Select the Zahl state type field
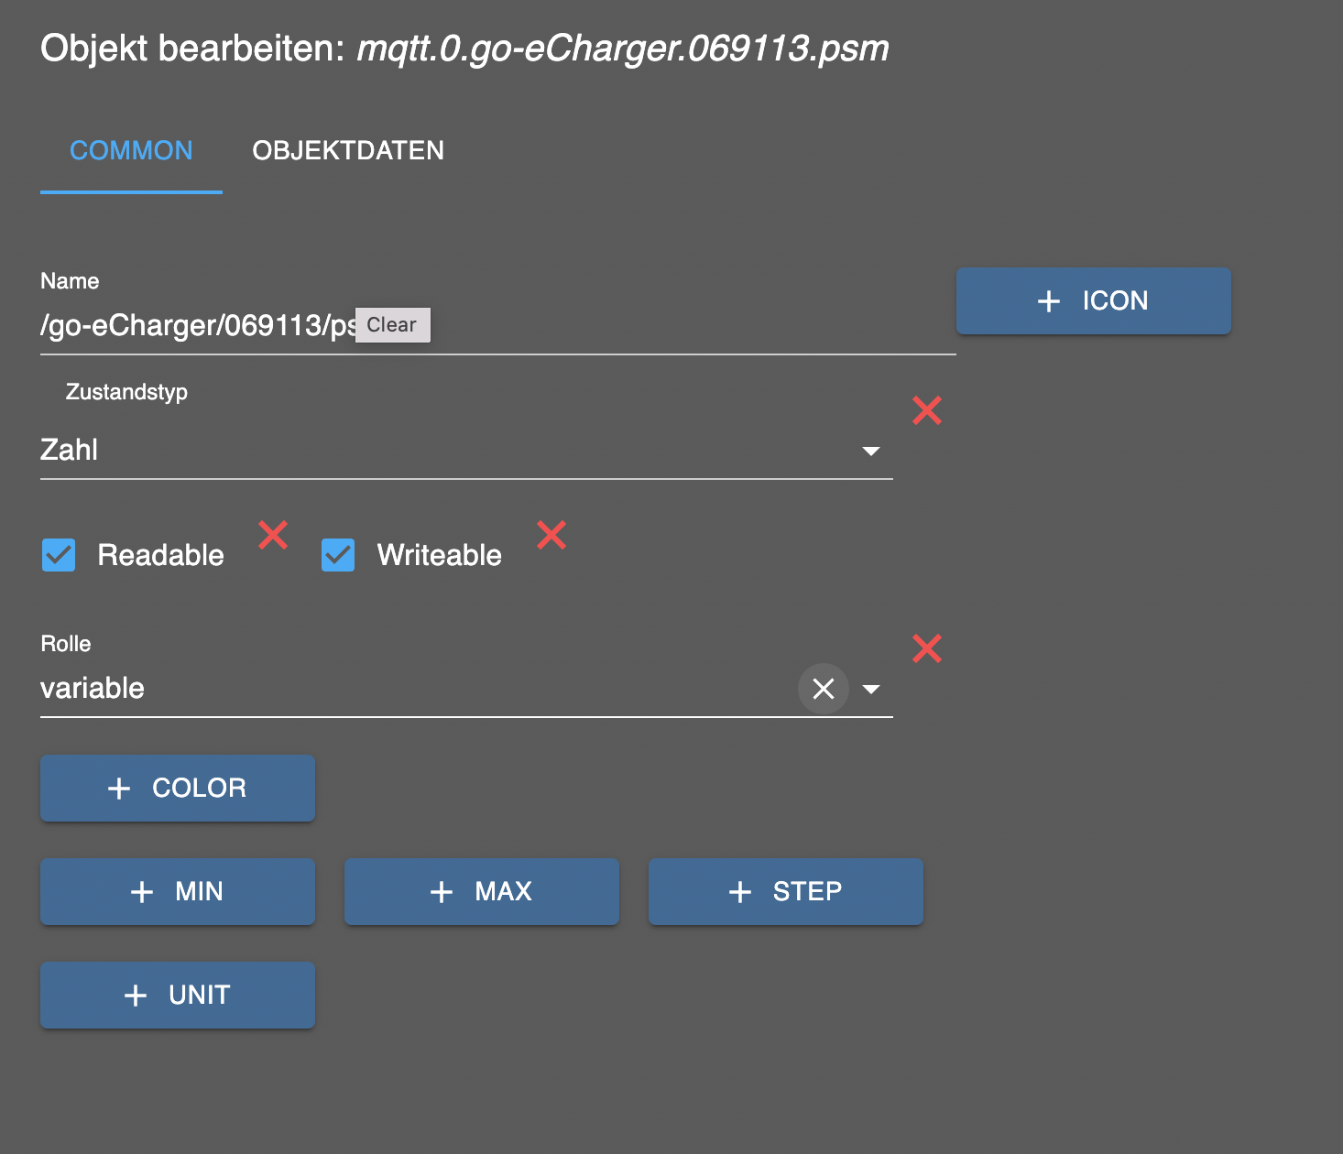 (x=440, y=451)
